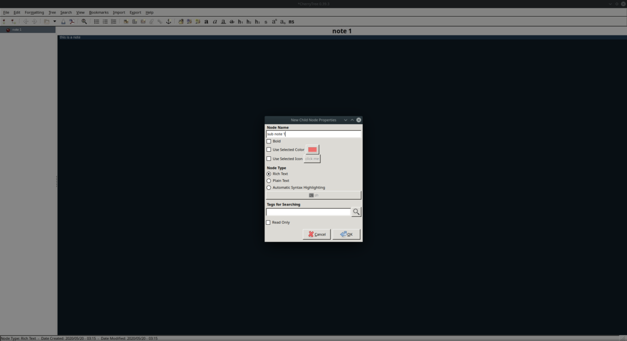
Task: Click the red node color swatch
Action: coord(312,150)
